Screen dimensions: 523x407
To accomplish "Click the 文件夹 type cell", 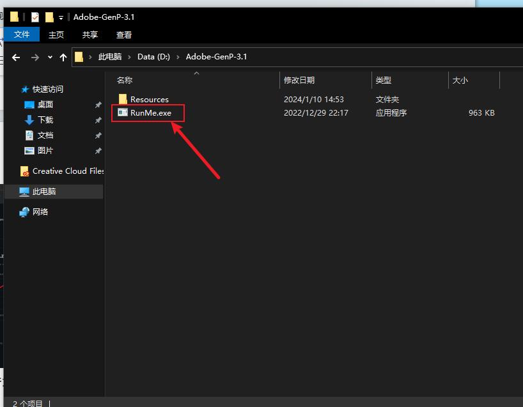I will (x=387, y=99).
